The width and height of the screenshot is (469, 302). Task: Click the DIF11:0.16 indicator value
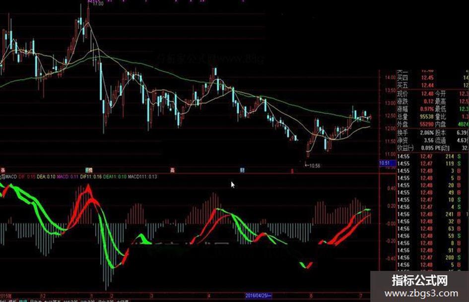coord(91,177)
